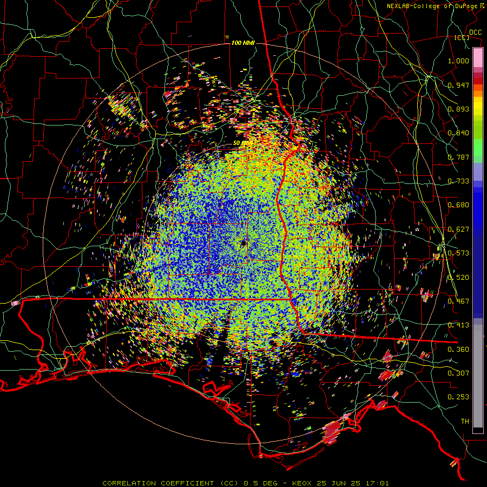Click the Correlation Coefficient KEOX caption text

246,483
